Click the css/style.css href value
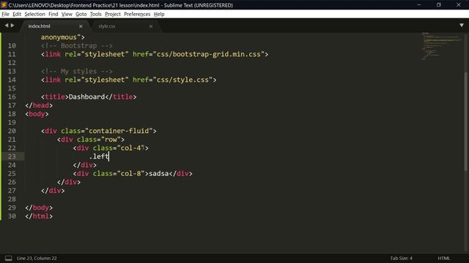Viewport: 469px width, 263px height. point(182,80)
